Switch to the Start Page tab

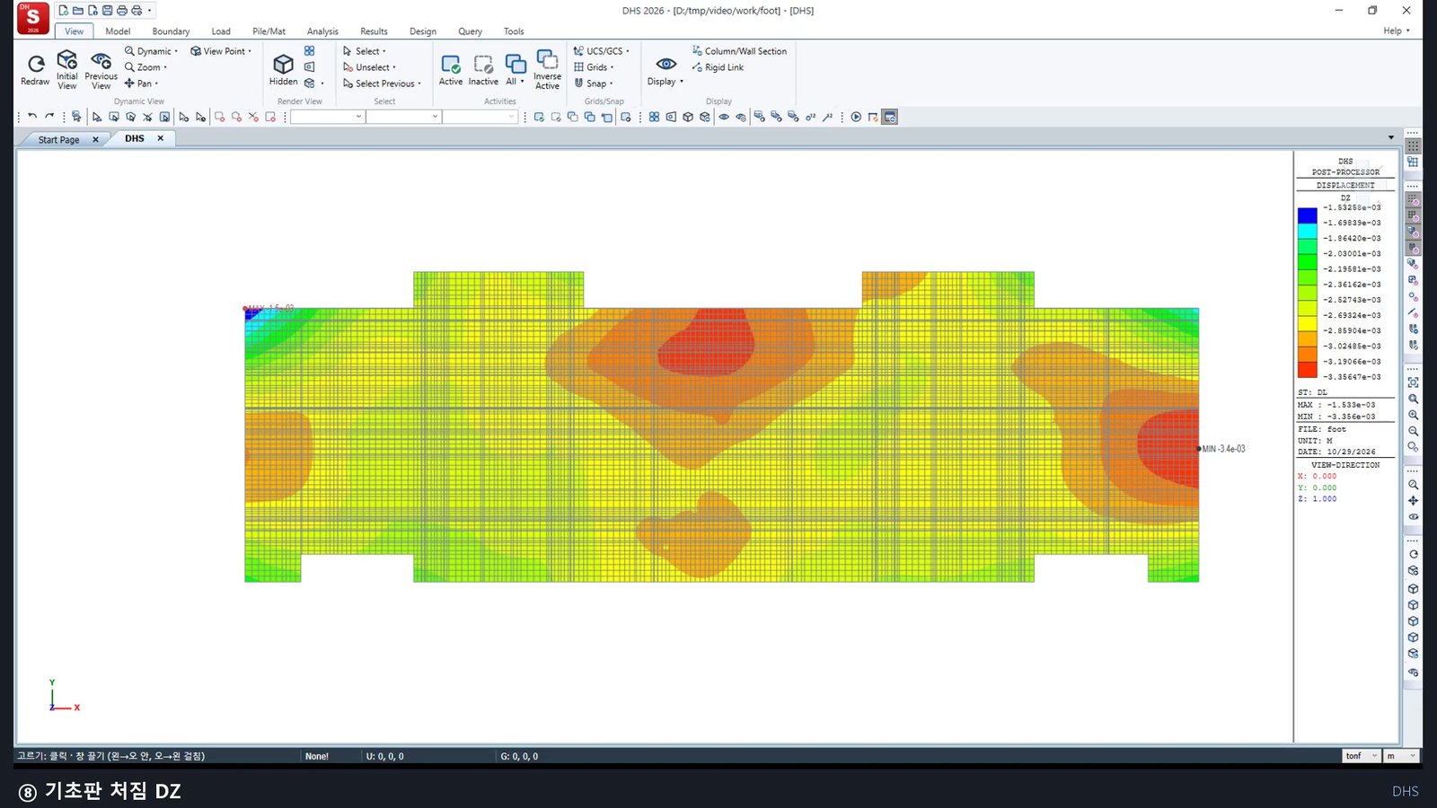coord(58,140)
